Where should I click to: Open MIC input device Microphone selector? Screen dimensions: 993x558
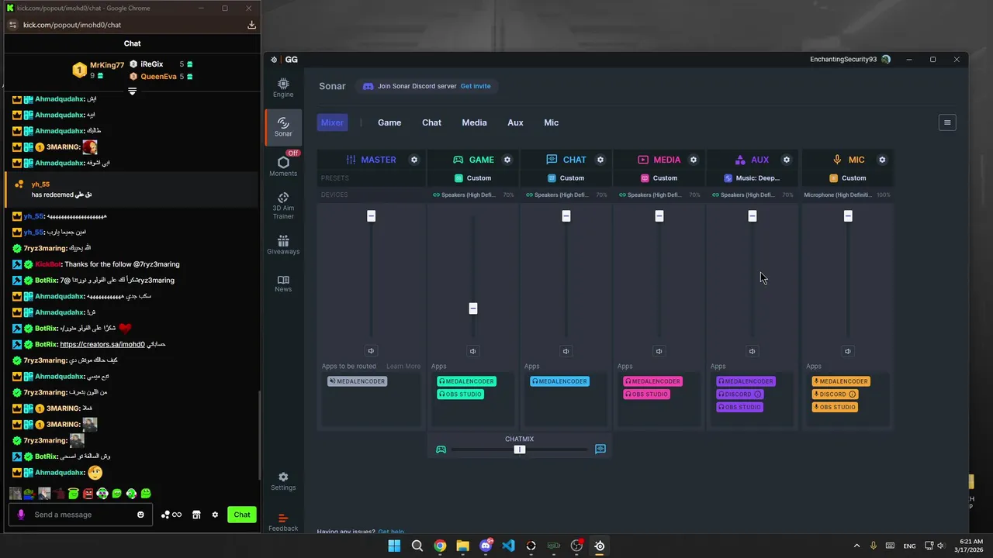point(847,195)
